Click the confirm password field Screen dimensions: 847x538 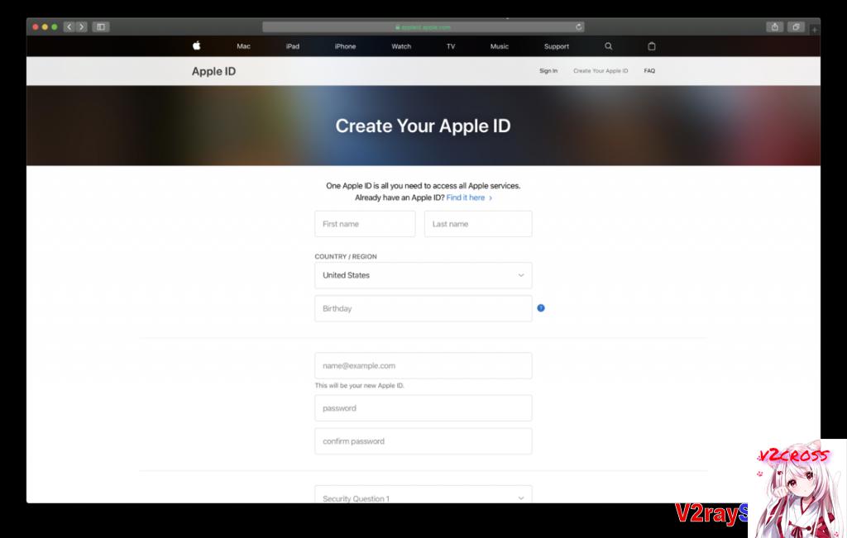[423, 441]
